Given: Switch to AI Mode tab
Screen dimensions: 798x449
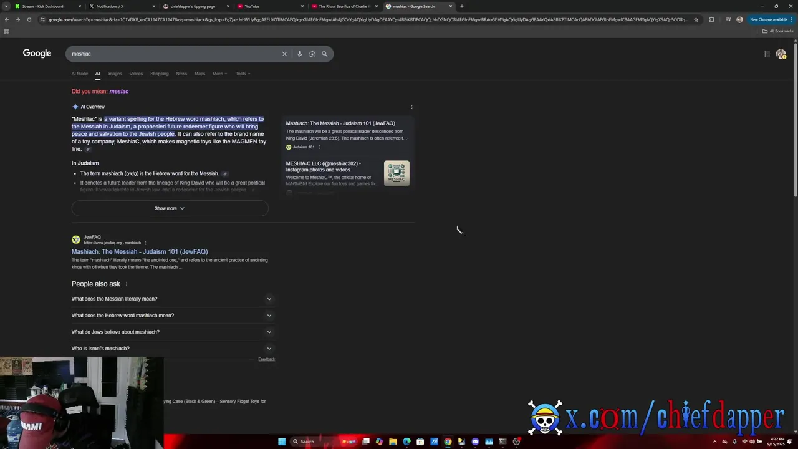Looking at the screenshot, I should [80, 74].
